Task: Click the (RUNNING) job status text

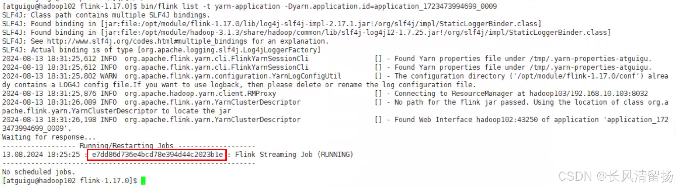Action: point(335,155)
